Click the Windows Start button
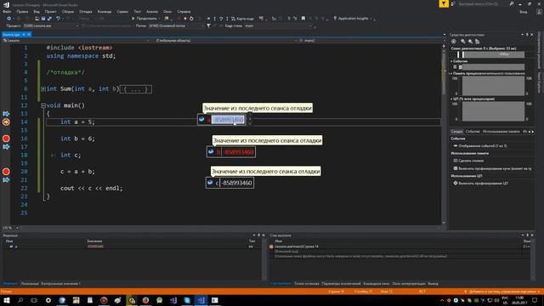This screenshot has width=544, height=306. pos(7,300)
